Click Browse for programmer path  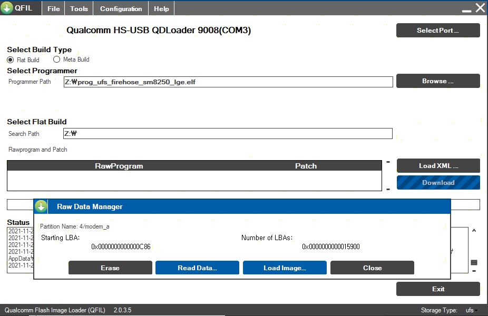(438, 81)
